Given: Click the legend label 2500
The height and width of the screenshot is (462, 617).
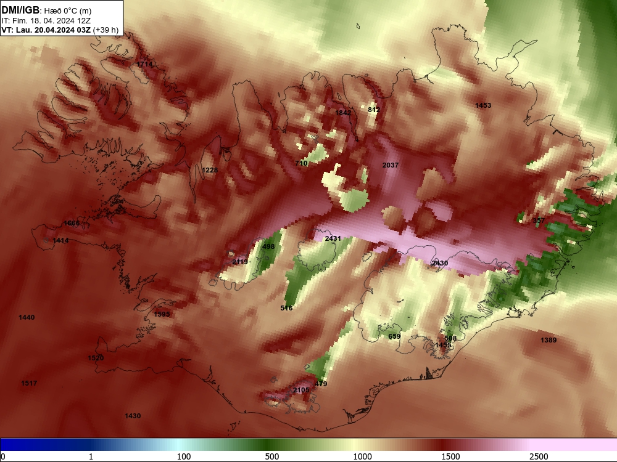Looking at the screenshot, I should point(539,456).
